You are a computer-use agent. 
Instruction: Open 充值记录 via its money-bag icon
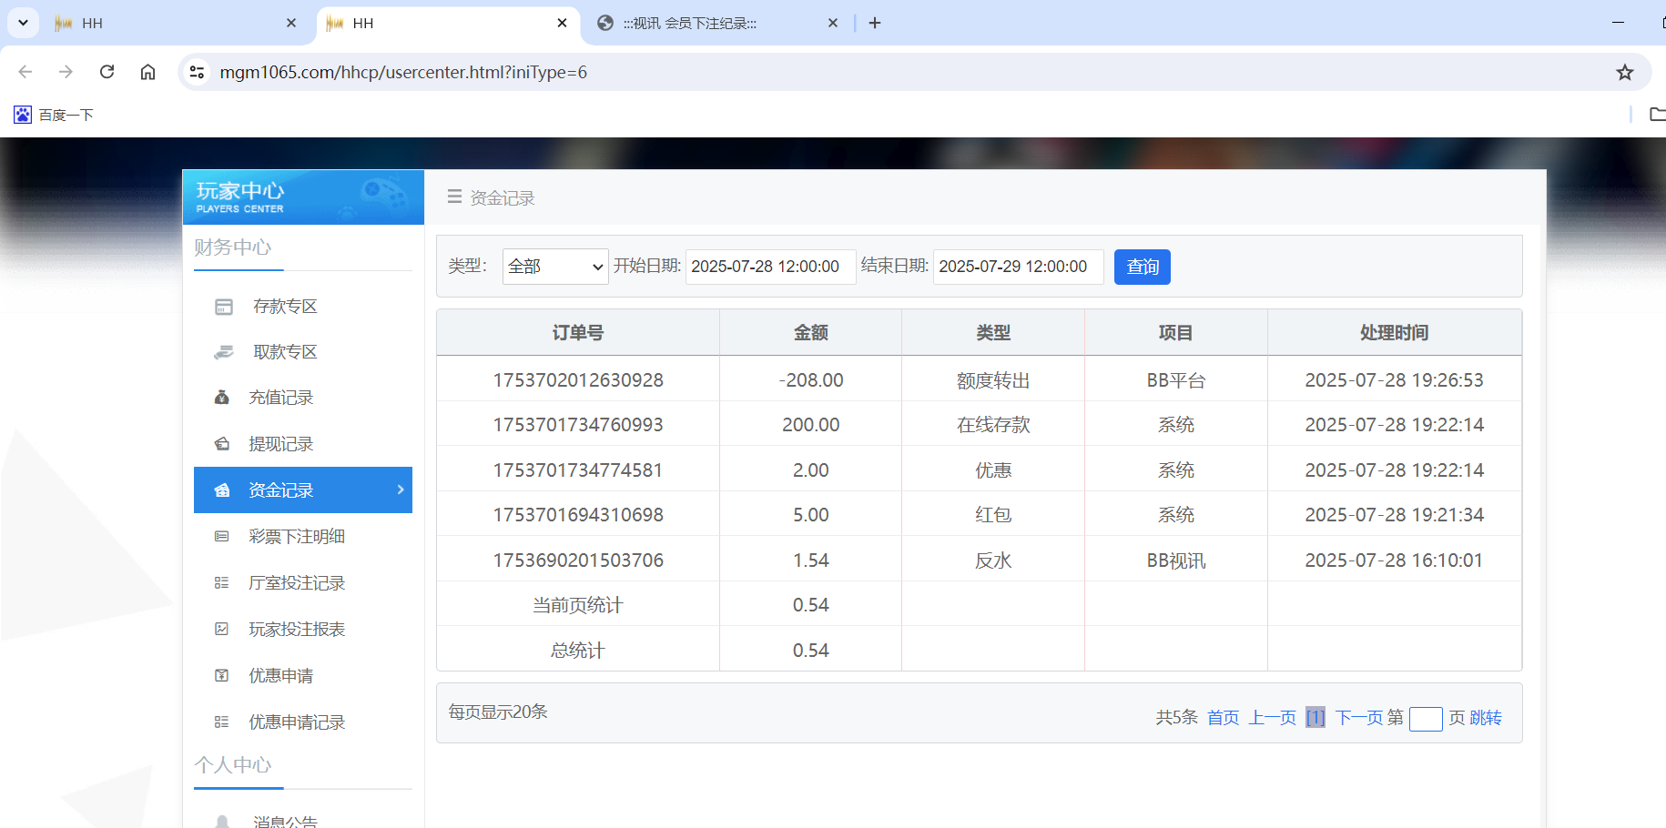click(222, 397)
